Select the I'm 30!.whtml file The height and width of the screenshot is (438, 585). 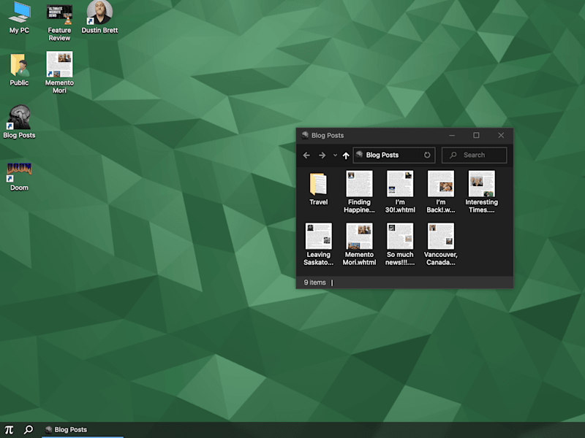(400, 192)
